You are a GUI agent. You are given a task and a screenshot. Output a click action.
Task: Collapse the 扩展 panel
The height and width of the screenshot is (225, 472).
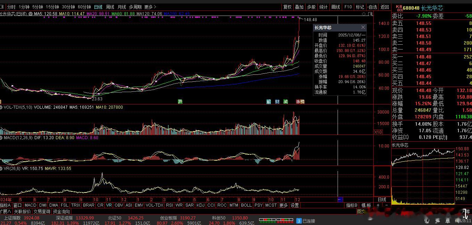(6, 211)
